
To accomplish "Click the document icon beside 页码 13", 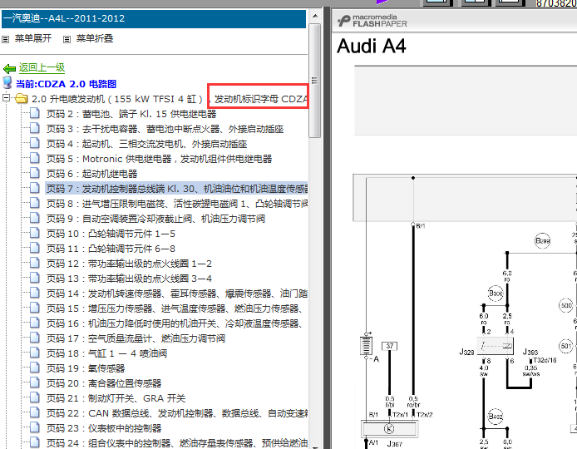I will [x=35, y=278].
